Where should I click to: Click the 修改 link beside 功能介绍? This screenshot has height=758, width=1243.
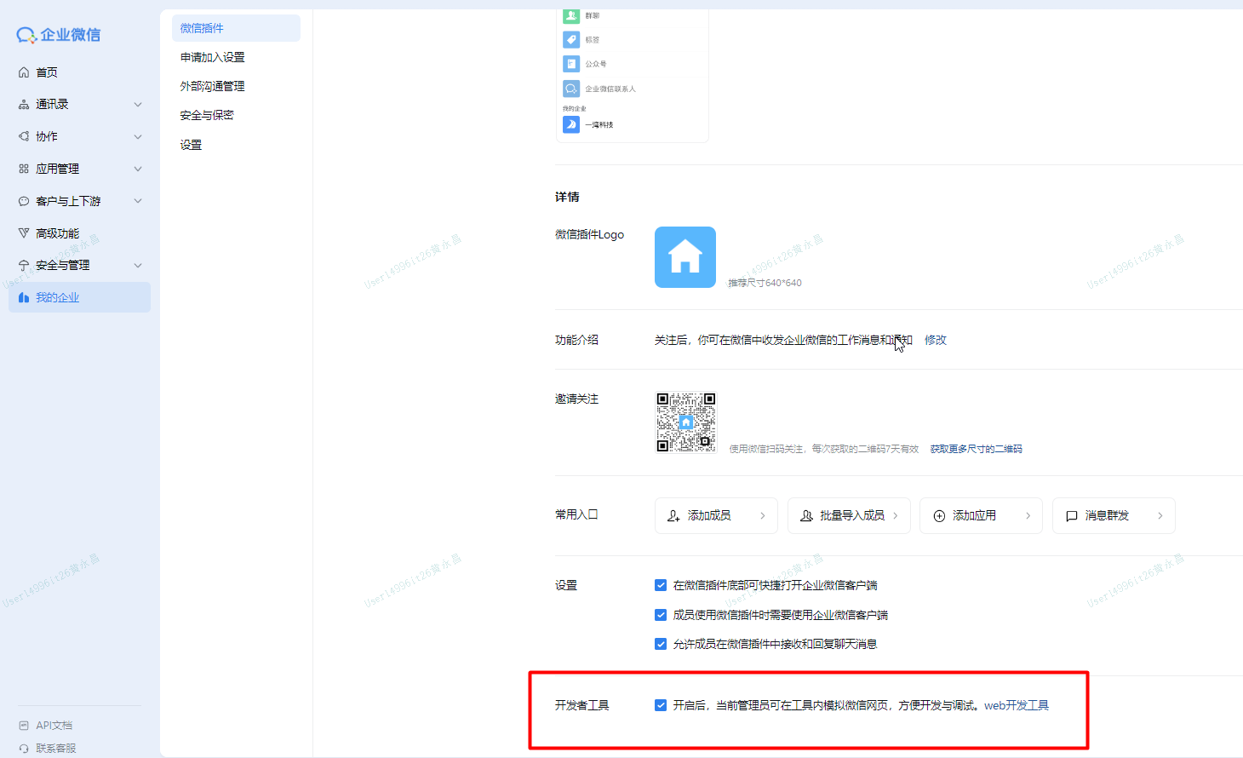tap(935, 339)
